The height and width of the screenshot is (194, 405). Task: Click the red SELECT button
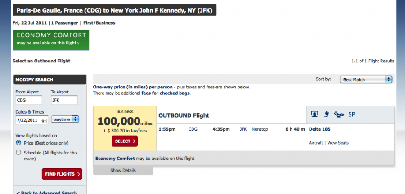click(x=125, y=141)
